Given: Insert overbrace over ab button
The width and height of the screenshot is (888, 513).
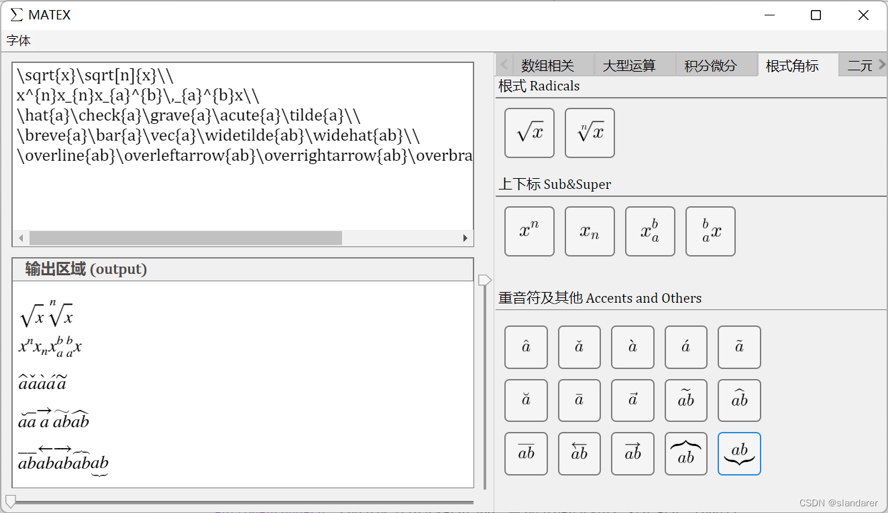Looking at the screenshot, I should click(686, 453).
